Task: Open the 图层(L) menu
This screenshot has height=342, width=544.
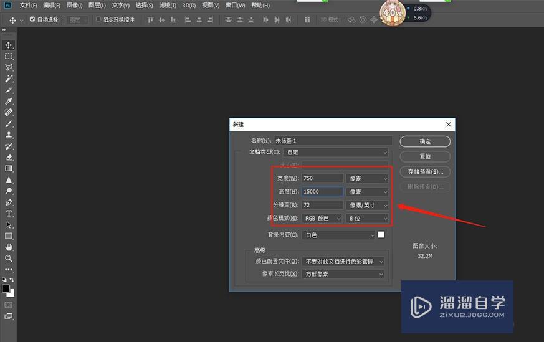Action: click(x=97, y=6)
